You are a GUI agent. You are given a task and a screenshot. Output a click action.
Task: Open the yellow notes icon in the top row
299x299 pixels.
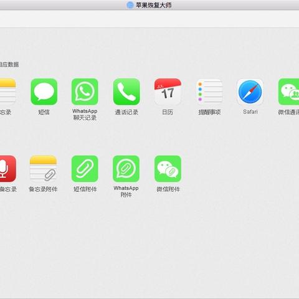7,92
